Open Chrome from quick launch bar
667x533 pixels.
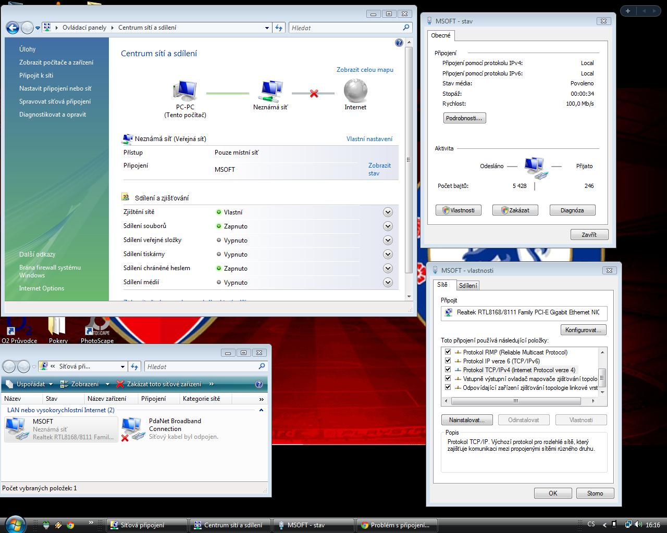click(x=70, y=525)
